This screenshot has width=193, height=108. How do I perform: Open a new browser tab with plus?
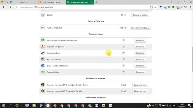click(96, 2)
